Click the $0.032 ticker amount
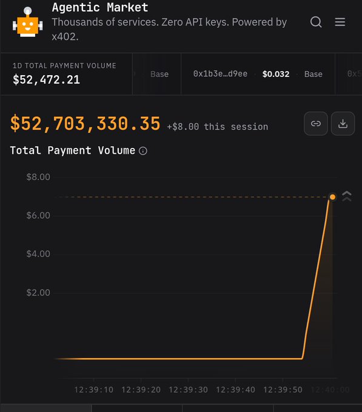The height and width of the screenshot is (412, 362). point(276,74)
